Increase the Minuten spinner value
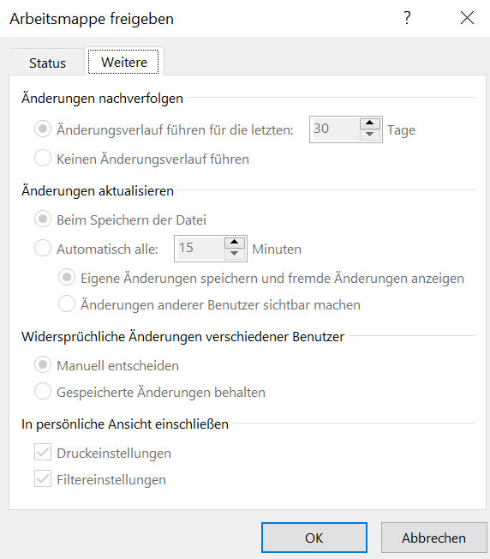Viewport: 490px width, 559px height. point(235,243)
